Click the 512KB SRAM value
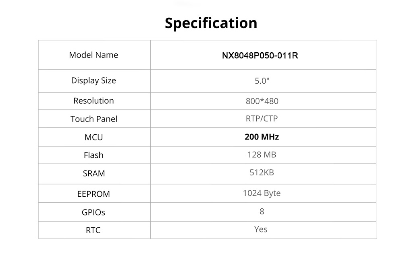This screenshot has height=259, width=403. (x=262, y=173)
